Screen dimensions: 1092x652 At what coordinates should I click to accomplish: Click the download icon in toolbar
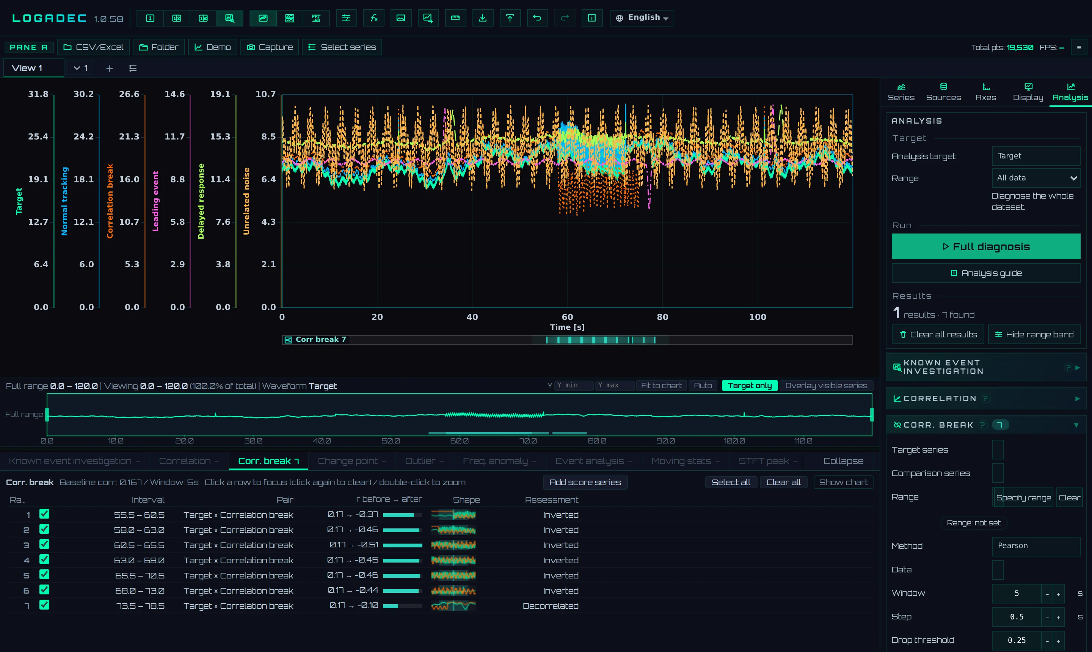483,18
